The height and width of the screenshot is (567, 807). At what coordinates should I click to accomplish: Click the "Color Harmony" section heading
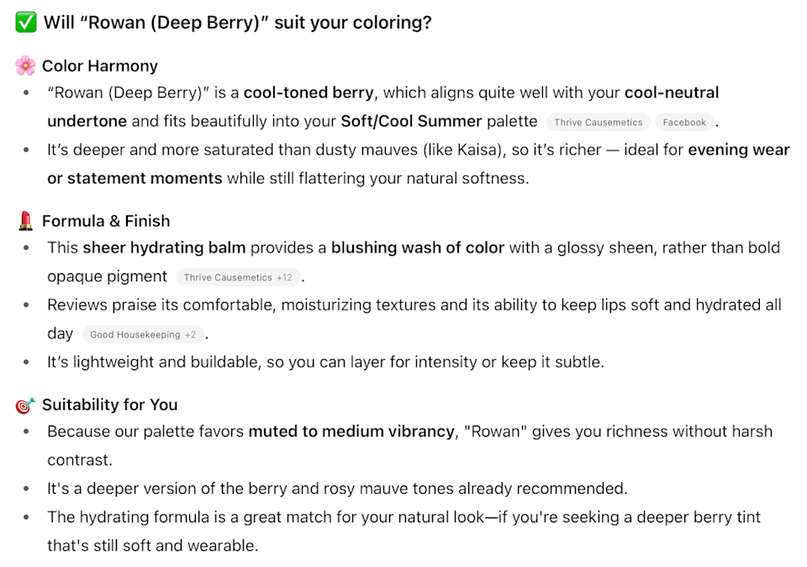pos(100,66)
